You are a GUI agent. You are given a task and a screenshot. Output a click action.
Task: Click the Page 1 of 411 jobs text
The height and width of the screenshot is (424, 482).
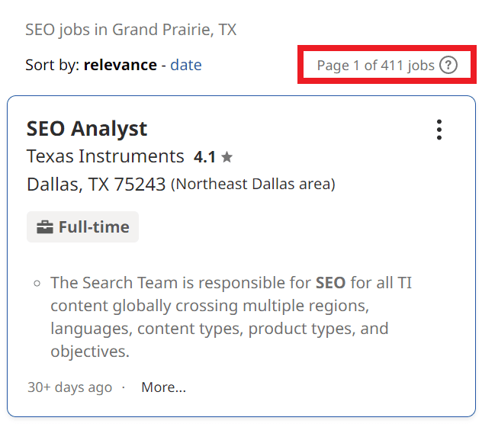(x=376, y=65)
